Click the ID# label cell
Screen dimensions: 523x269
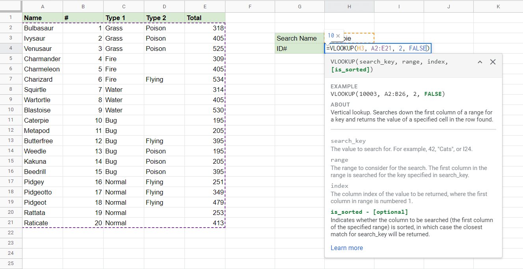click(300, 49)
